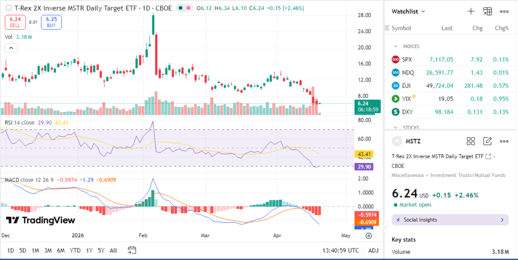Open Social insights
The width and height of the screenshot is (518, 260).
(450, 220)
